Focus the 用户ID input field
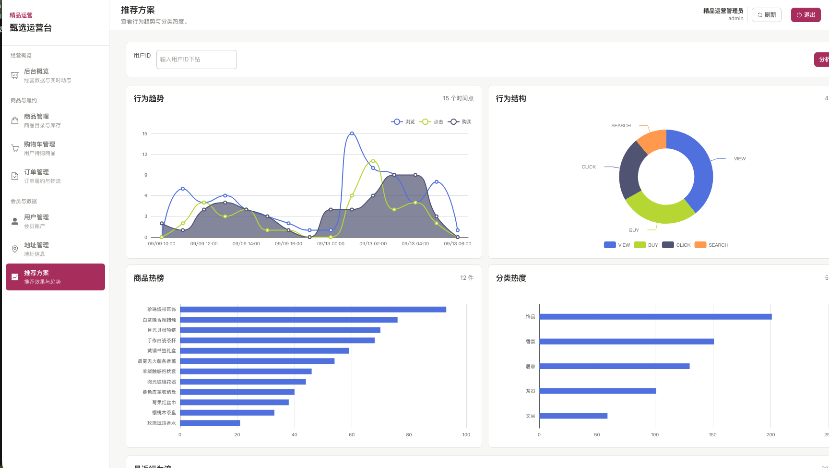 (197, 60)
